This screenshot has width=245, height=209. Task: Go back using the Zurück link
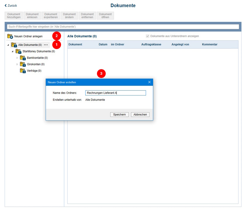coord(11,6)
